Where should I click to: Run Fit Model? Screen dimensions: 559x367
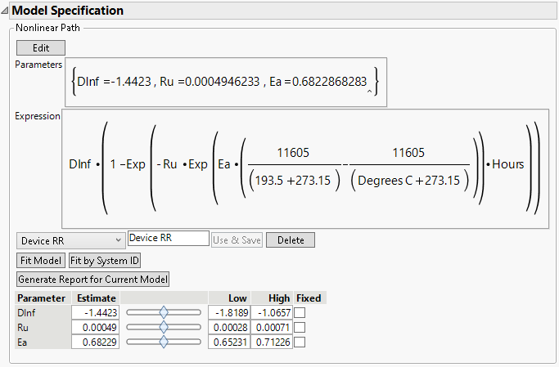point(40,260)
